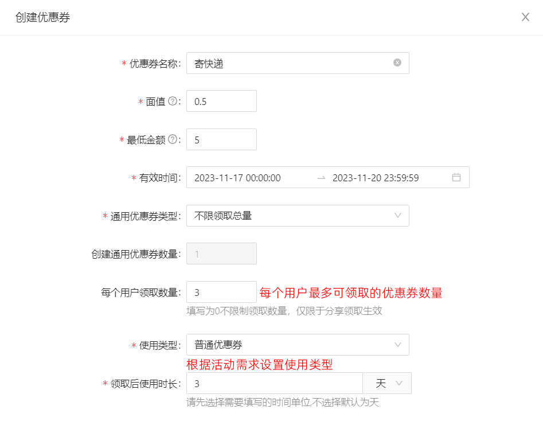Expand the 通用优惠券类型 dropdown chevron
This screenshot has height=425, width=543.
[398, 216]
